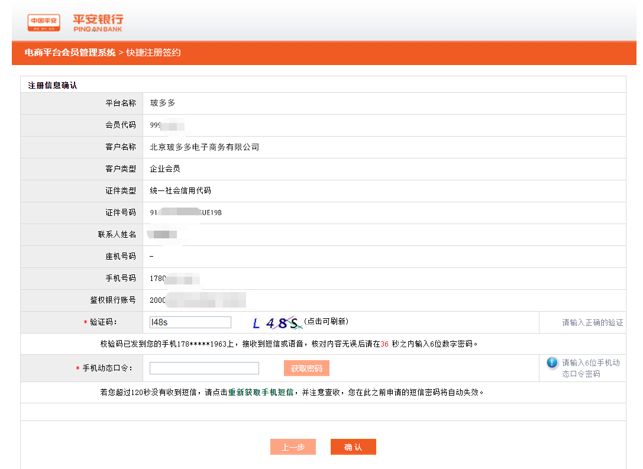The width and height of the screenshot is (643, 469).
Task: Click customer type value 企业会员
Action: tap(165, 169)
